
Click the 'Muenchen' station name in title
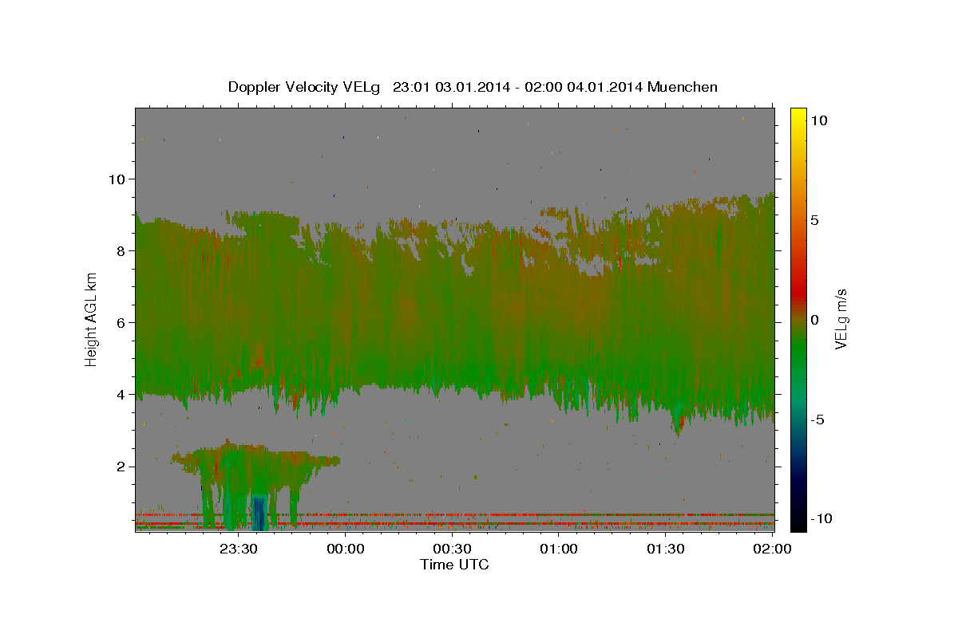point(683,87)
